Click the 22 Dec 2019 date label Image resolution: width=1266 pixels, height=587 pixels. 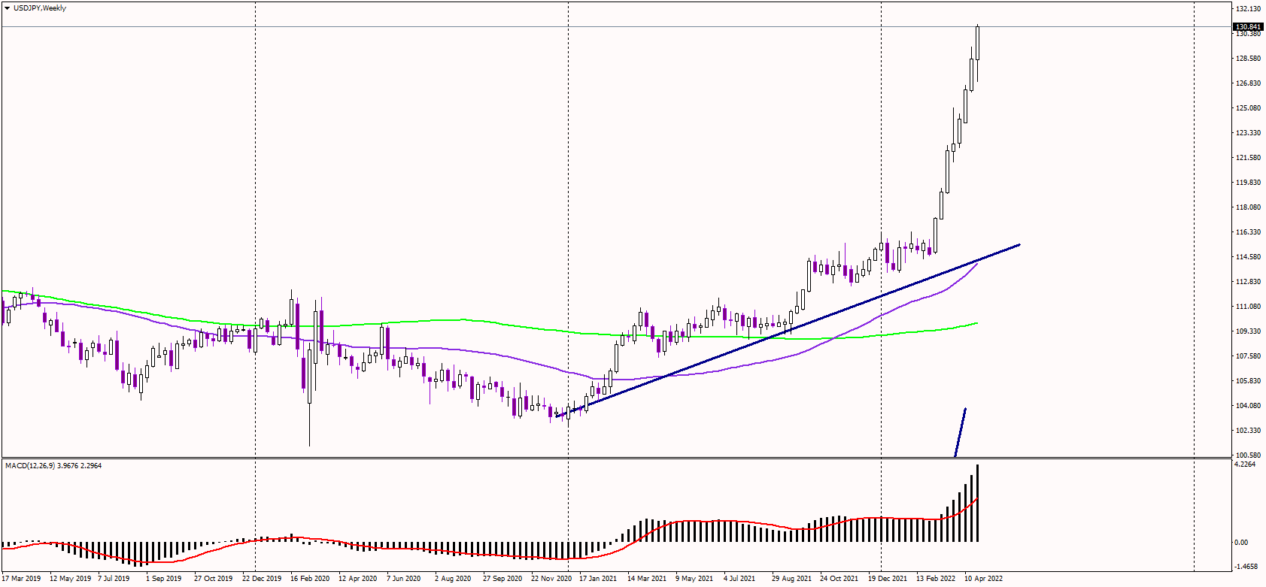(x=262, y=579)
